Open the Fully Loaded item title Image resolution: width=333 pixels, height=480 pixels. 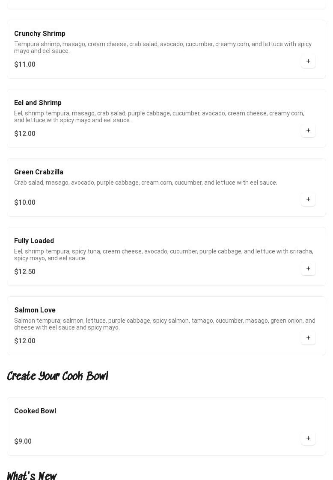pyautogui.click(x=34, y=241)
